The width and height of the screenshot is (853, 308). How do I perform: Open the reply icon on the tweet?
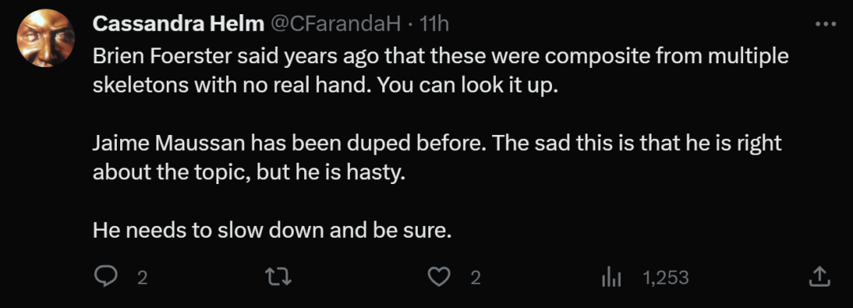point(106,277)
